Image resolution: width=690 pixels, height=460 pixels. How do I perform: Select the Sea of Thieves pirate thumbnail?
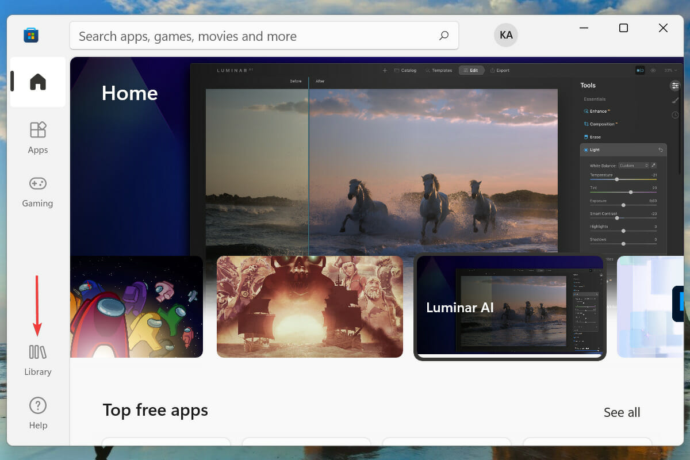point(310,306)
